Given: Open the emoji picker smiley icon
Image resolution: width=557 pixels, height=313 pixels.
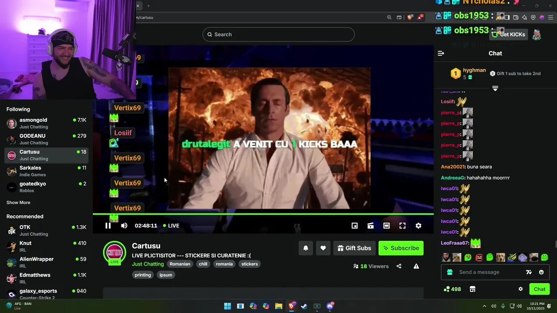Looking at the screenshot, I should point(541,272).
